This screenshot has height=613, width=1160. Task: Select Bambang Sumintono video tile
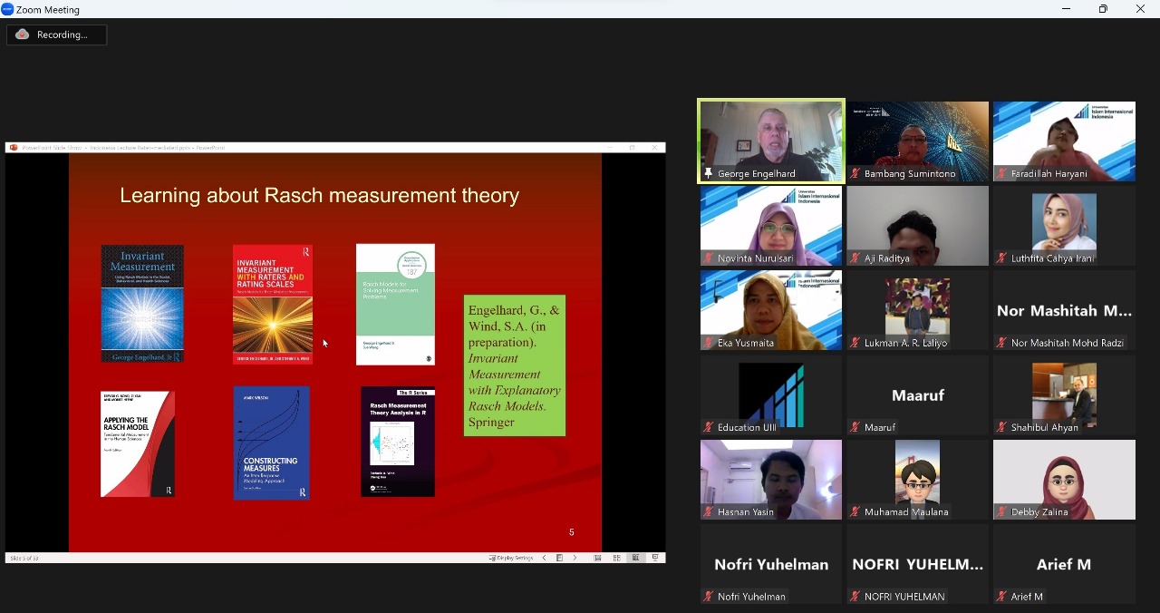point(918,141)
